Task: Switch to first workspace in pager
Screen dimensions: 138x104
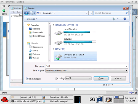Action: click(x=116, y=97)
